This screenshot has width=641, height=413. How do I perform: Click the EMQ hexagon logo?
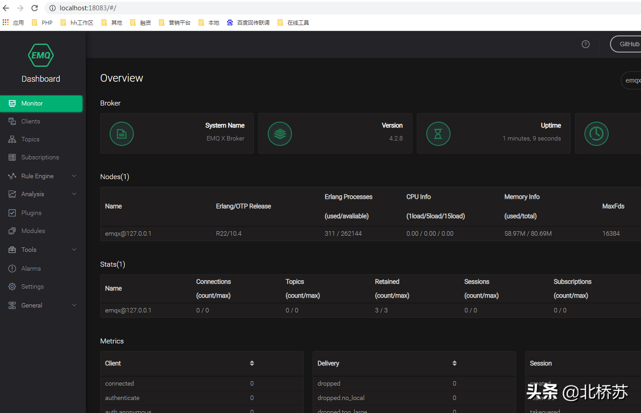coord(41,55)
